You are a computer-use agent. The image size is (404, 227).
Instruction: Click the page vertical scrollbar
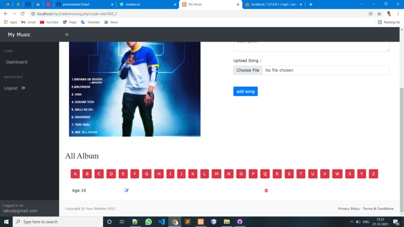pos(401,149)
